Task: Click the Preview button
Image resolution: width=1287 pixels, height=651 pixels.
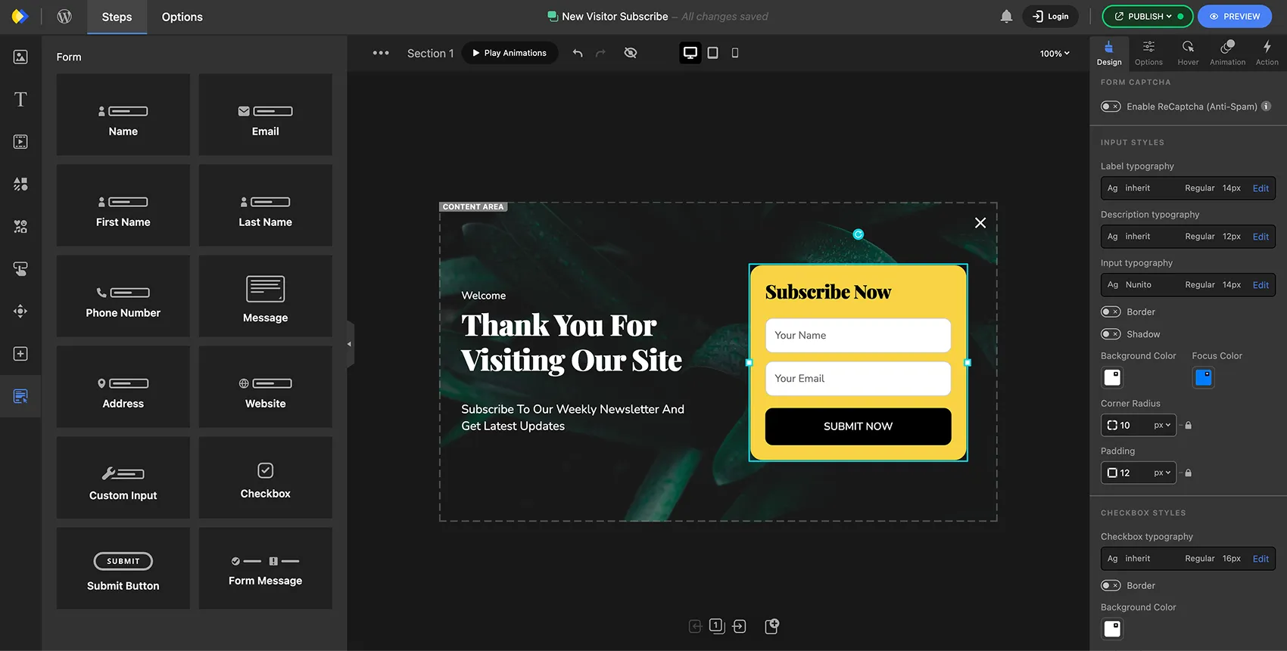Action: click(x=1235, y=17)
